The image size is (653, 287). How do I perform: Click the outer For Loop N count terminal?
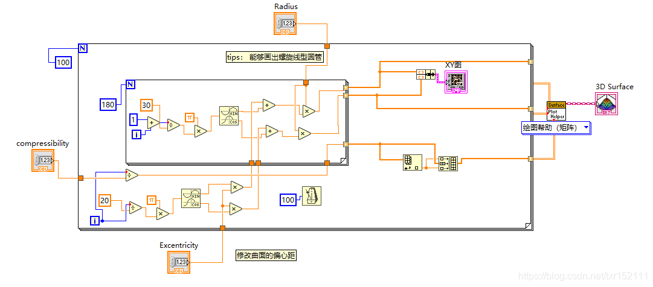[83, 48]
